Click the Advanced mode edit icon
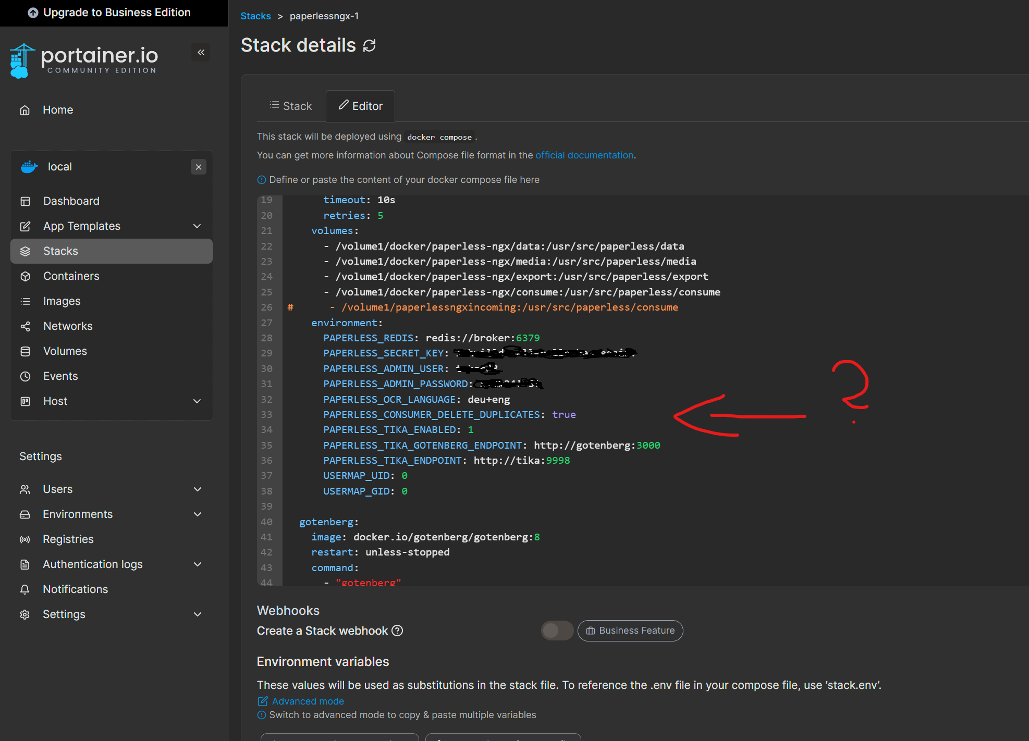 263,701
